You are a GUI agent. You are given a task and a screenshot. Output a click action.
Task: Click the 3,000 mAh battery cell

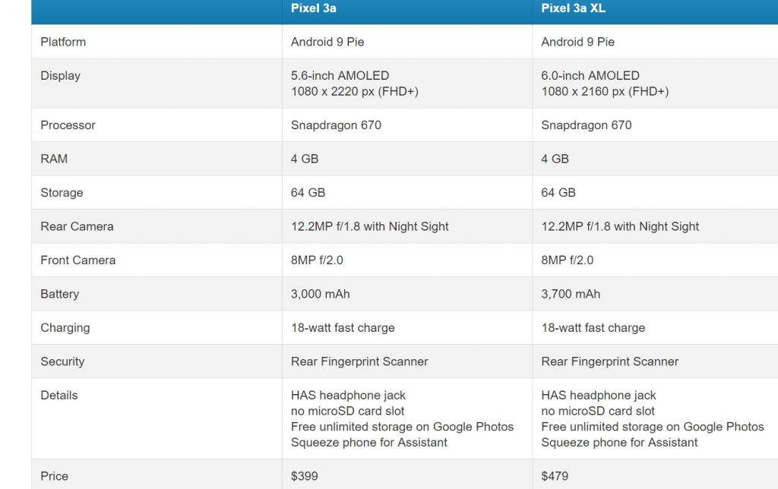320,294
